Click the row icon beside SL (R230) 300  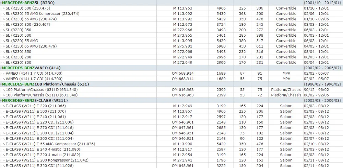(4, 63)
